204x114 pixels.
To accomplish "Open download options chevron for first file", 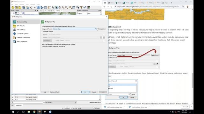I will coord(125,107).
